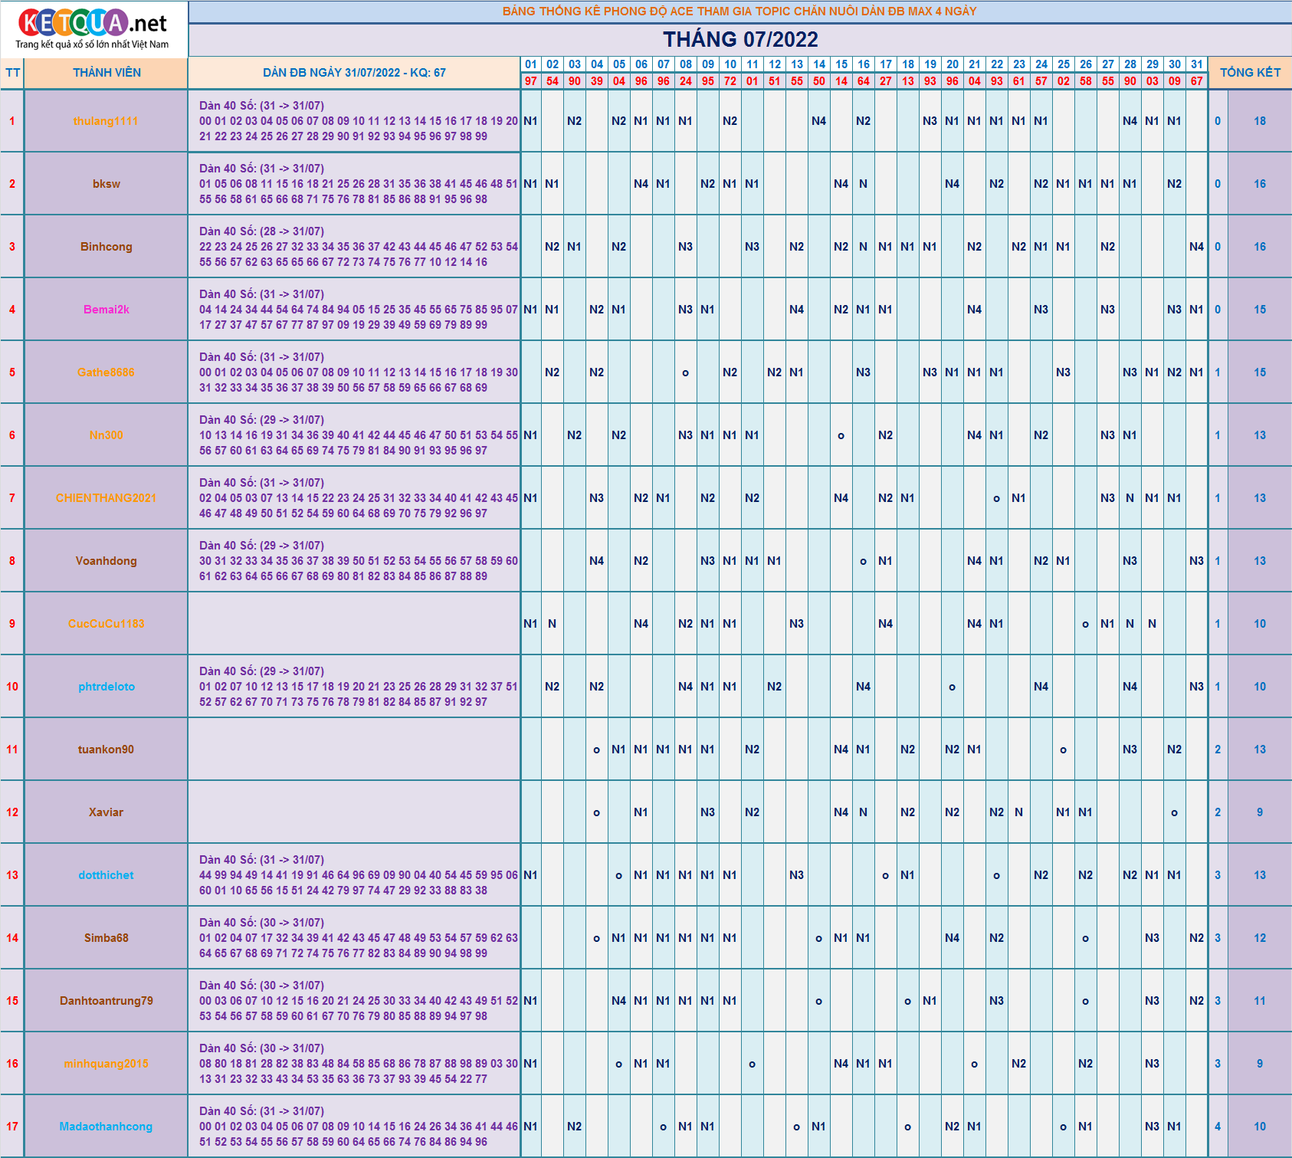The image size is (1292, 1158).
Task: Click the Binhcong member name
Action: (x=106, y=247)
